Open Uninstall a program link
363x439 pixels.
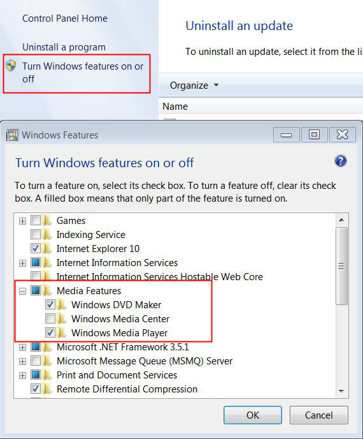pyautogui.click(x=64, y=47)
